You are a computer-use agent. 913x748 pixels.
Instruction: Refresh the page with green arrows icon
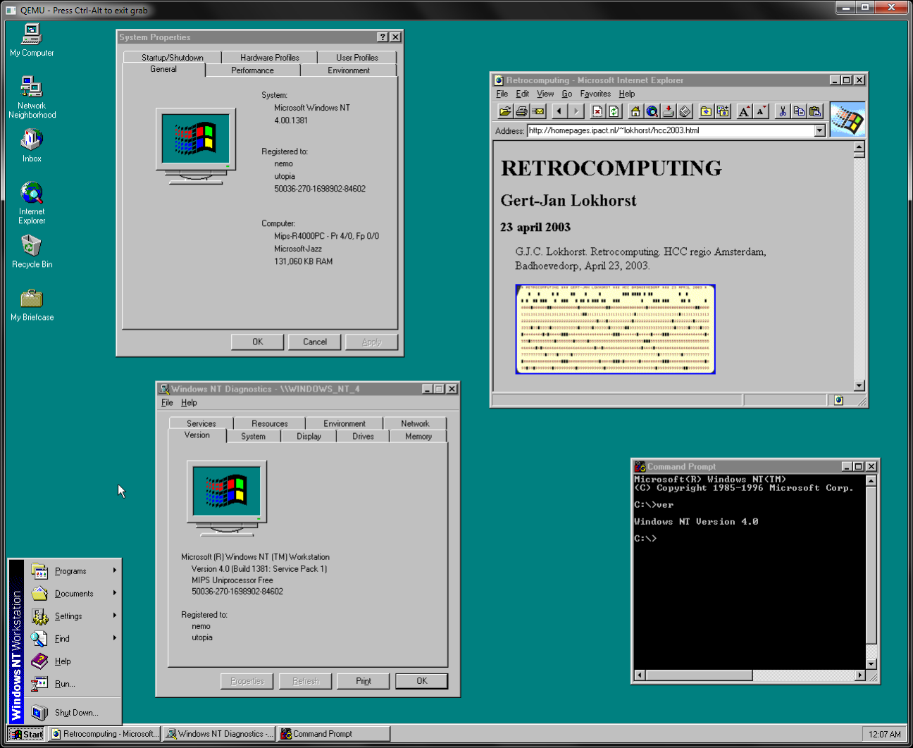(614, 111)
